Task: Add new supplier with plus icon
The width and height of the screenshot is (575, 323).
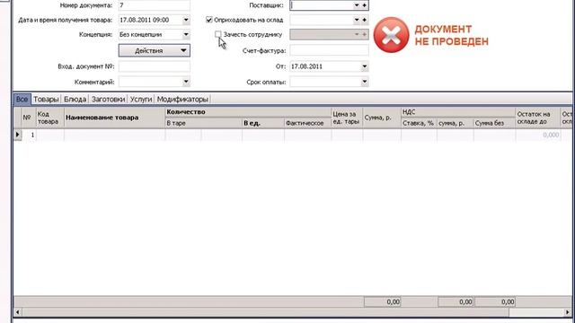Action: [365, 5]
